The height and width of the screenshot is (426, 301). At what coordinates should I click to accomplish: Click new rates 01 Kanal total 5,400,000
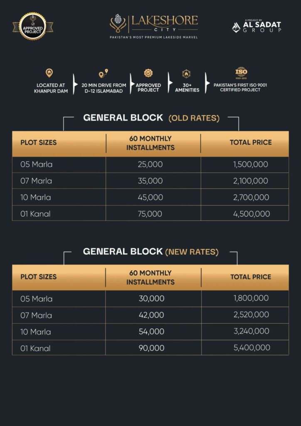tap(252, 348)
